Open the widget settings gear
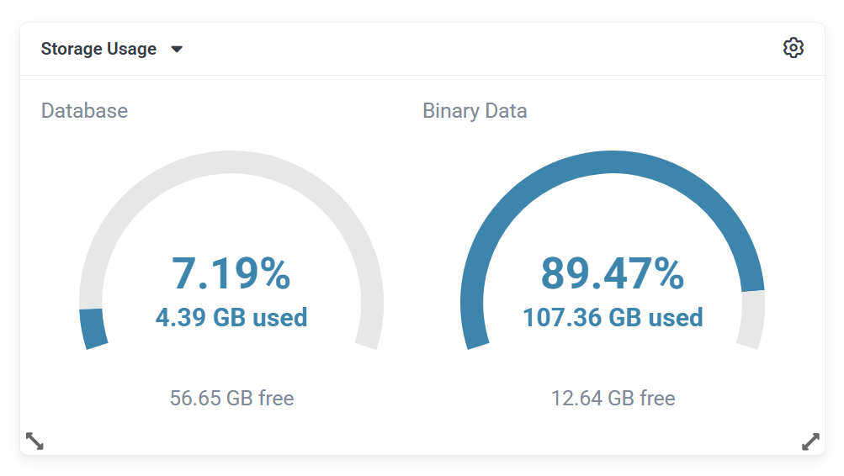Screen dimensions: 844x476 [x=793, y=48]
